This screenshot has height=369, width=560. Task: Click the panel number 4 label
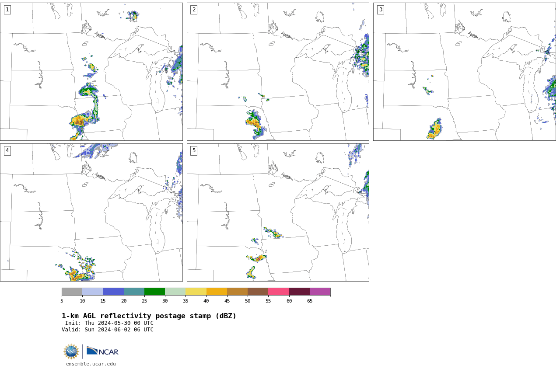7,150
